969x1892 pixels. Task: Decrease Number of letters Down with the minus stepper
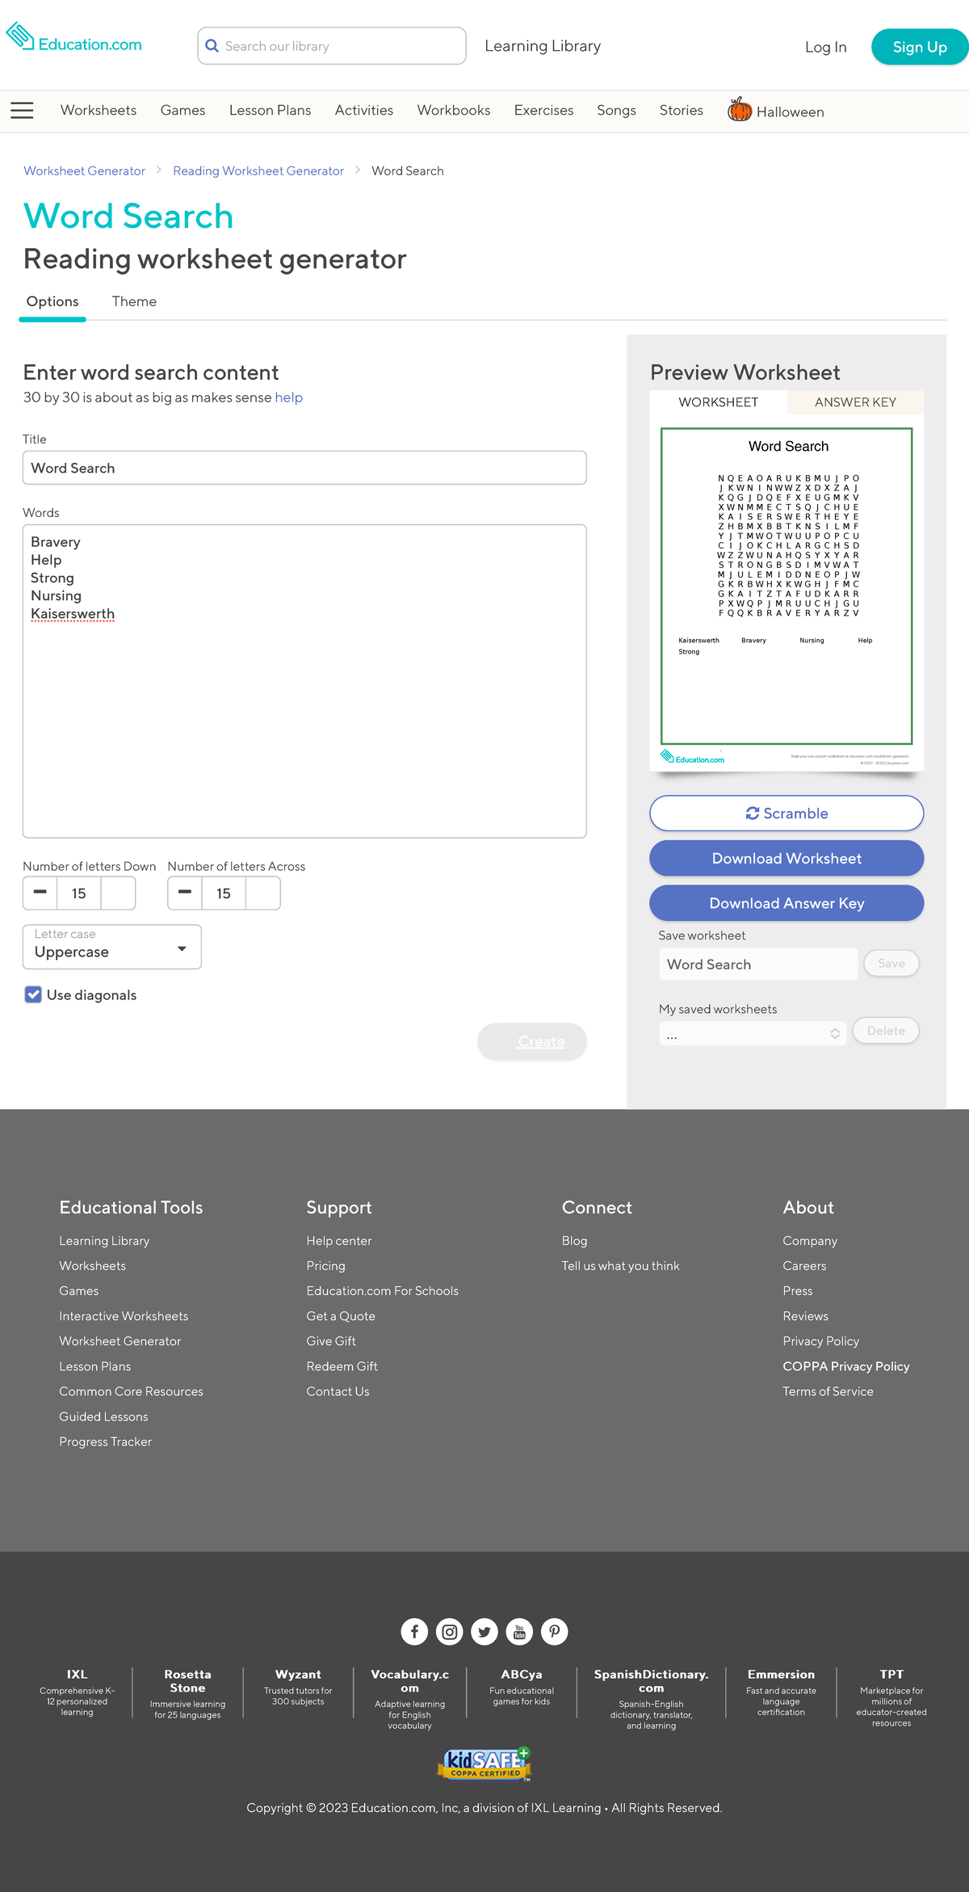point(40,893)
